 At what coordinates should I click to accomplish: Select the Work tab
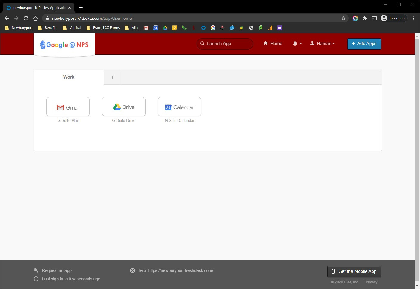pos(69,77)
